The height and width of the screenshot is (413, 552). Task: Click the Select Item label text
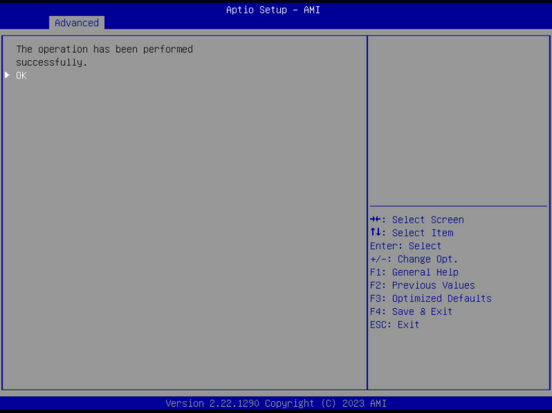pos(423,233)
